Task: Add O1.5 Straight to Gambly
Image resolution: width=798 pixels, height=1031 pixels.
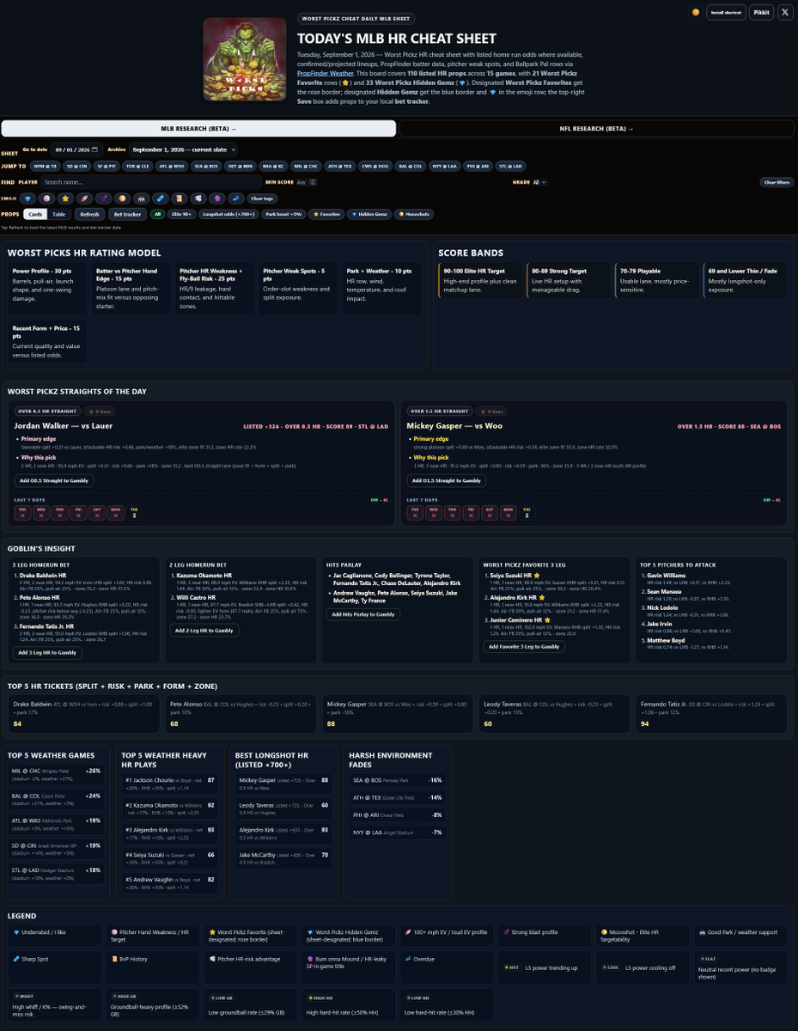Action: tap(447, 480)
